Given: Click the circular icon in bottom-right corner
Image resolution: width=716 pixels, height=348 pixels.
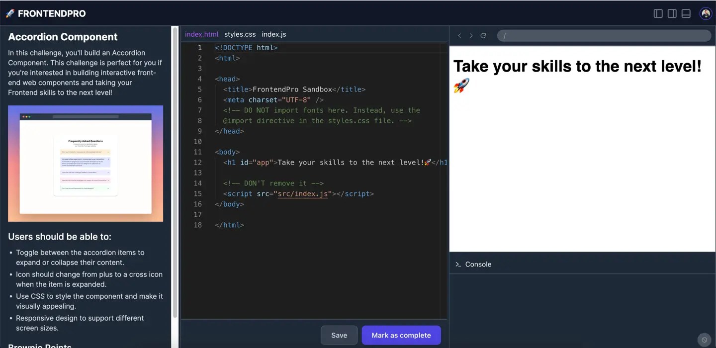Looking at the screenshot, I should click(x=704, y=340).
